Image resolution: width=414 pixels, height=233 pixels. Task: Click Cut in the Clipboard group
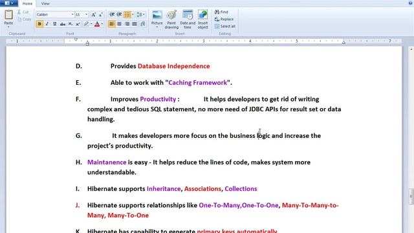click(23, 12)
